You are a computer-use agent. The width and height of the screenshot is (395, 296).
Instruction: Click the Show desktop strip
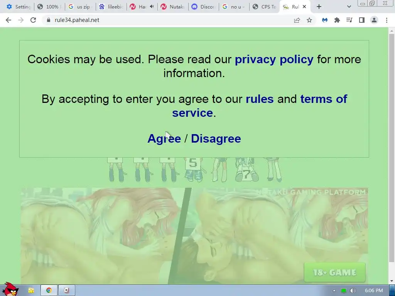392,291
